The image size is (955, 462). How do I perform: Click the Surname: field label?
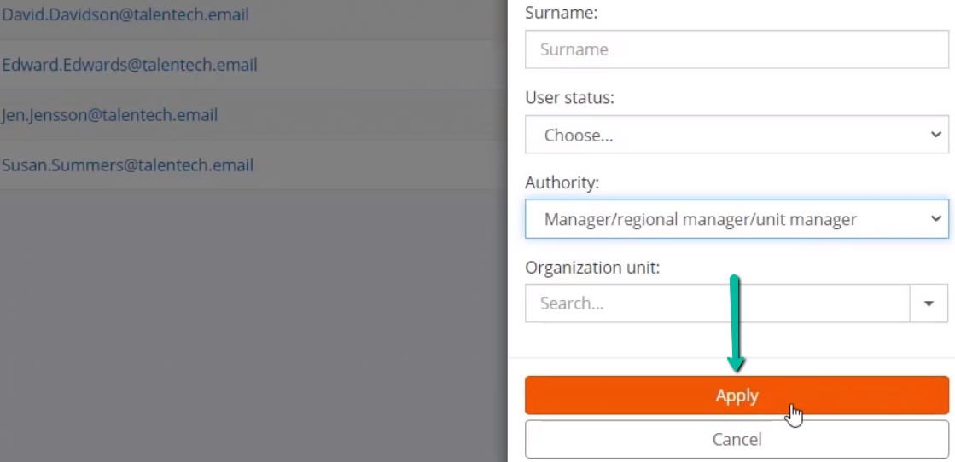pos(561,13)
